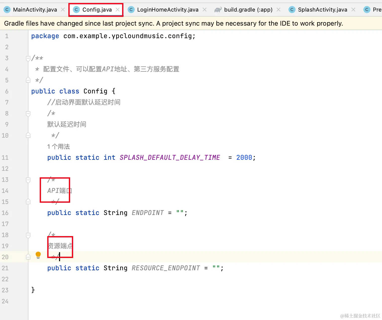Viewport: 382px width, 320px height.
Task: Click the Java class icon on SplashActivity.java tab
Action: tap(292, 10)
